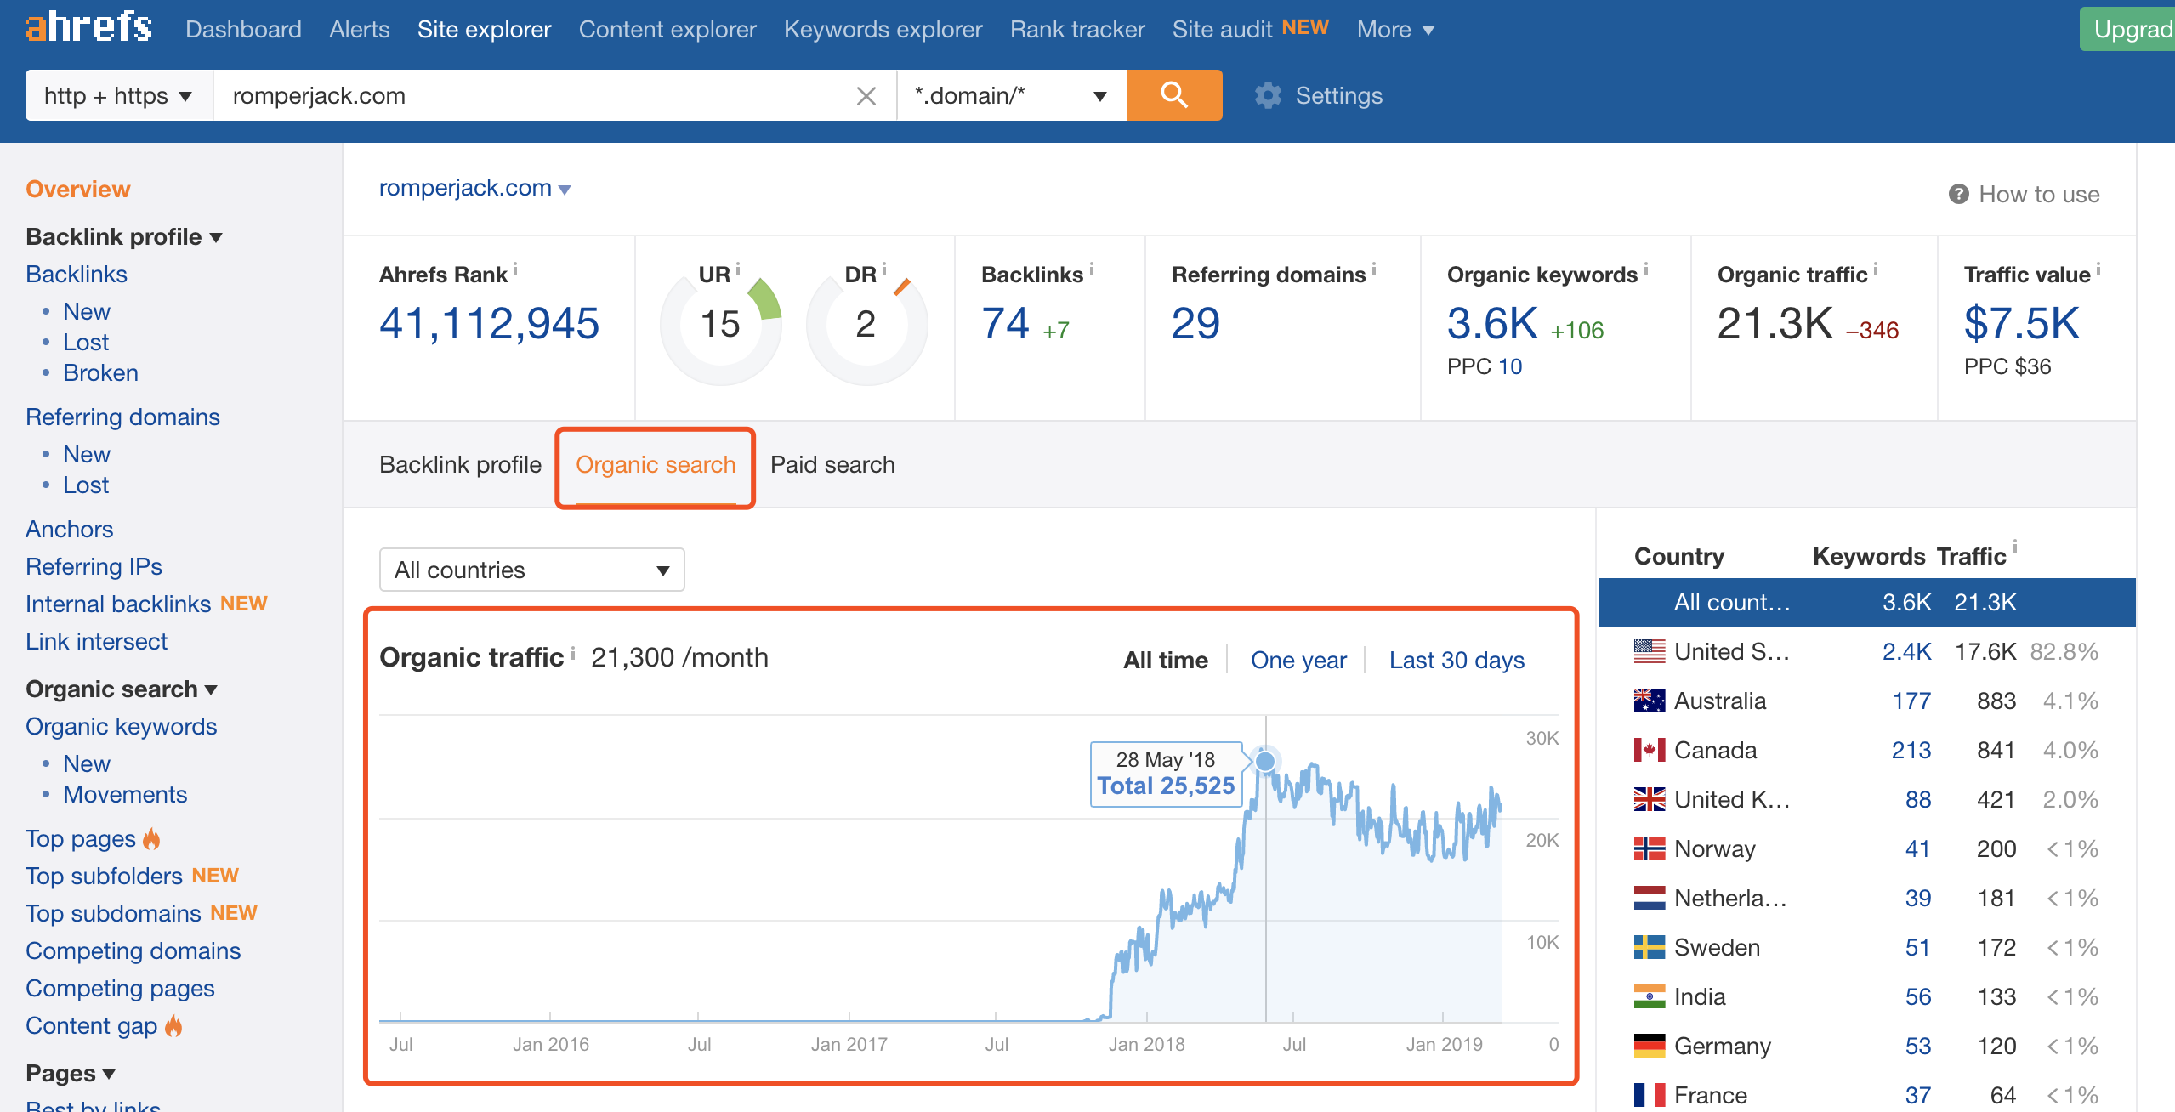Screen dimensions: 2175x1112
Task: Click info icon beside Organic traffic metric
Action: coord(1876,269)
